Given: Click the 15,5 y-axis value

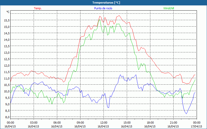Looking at the screenshot, I should point(7,20).
